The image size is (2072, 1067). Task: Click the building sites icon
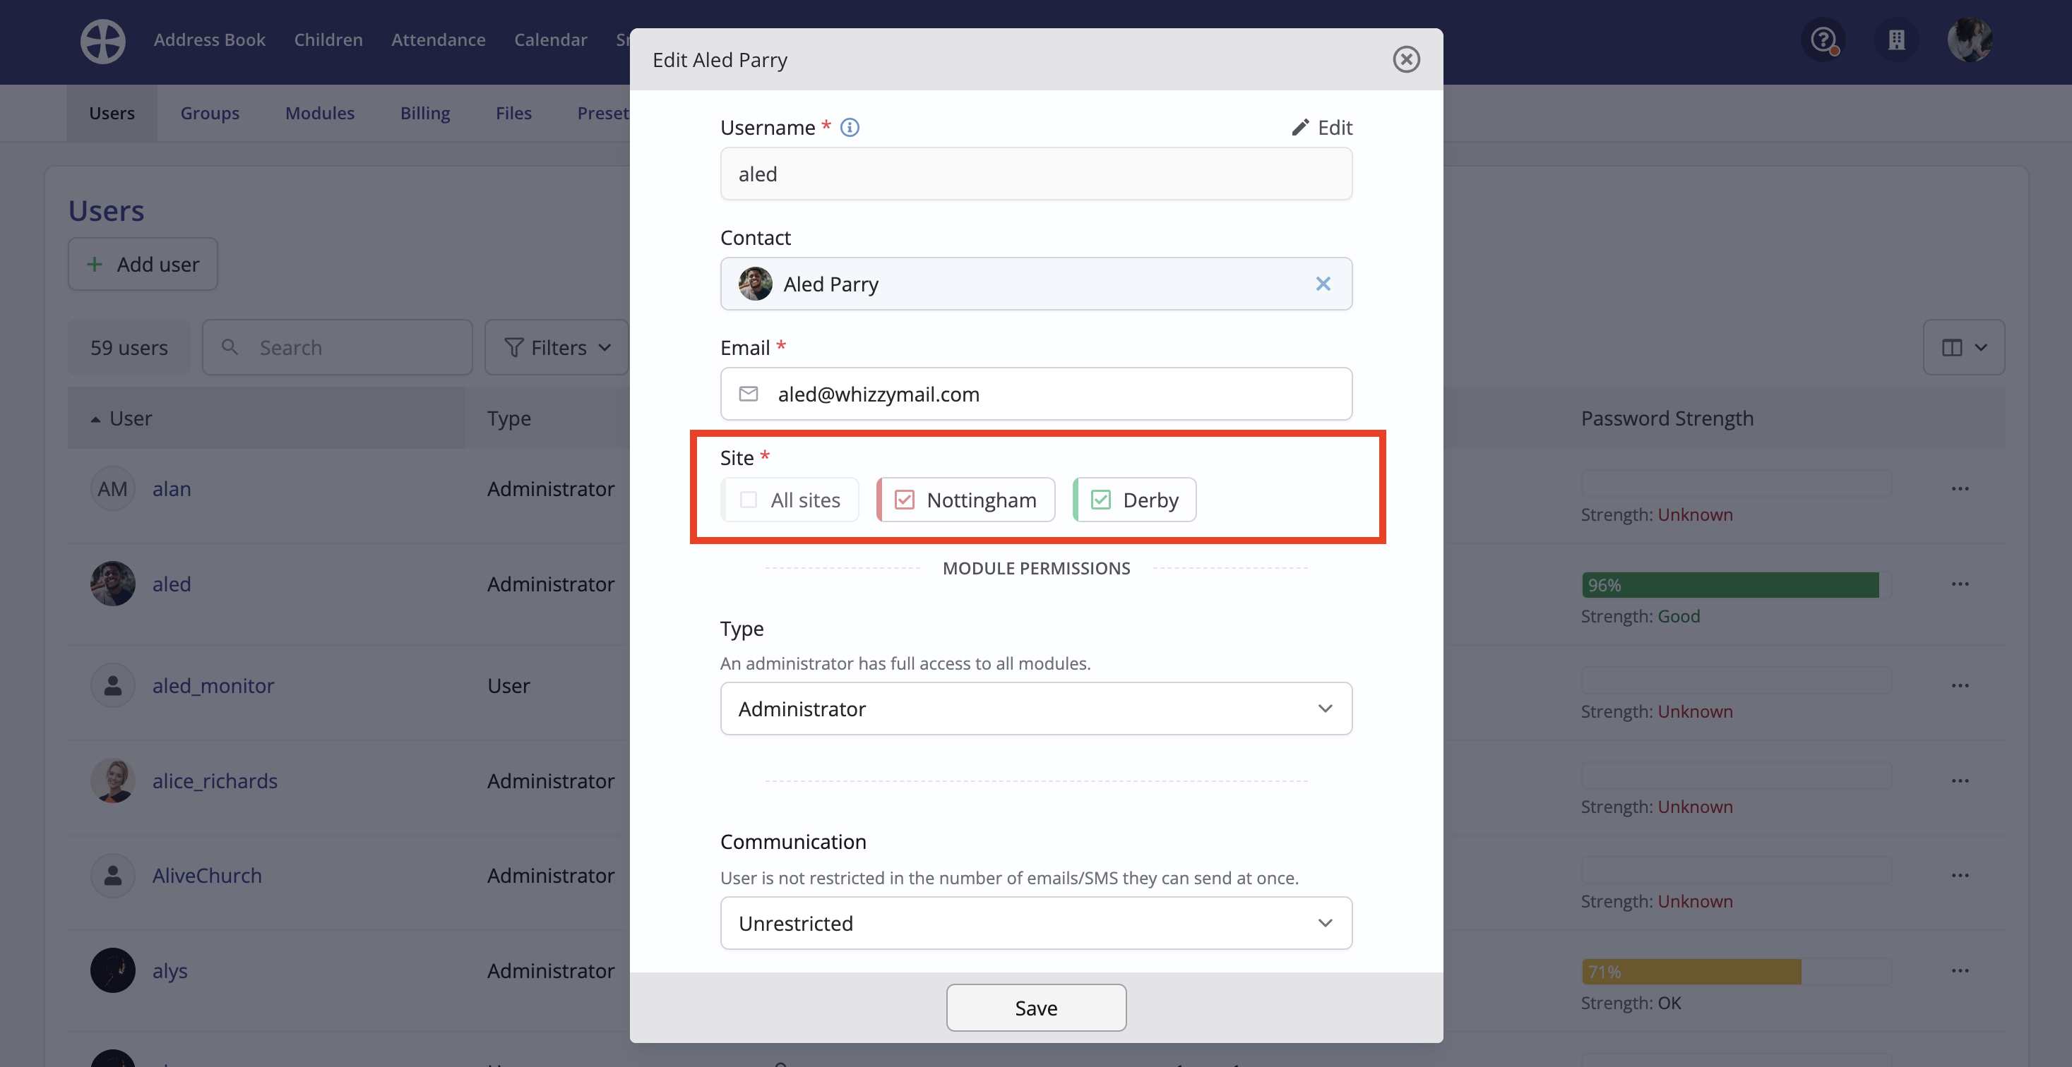coord(1896,40)
